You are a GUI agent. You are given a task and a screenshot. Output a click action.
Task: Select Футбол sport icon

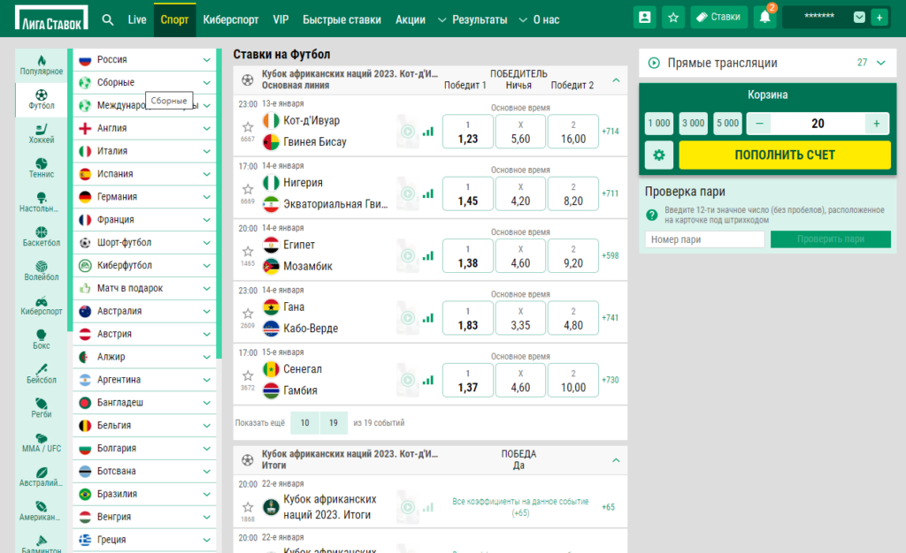click(x=42, y=99)
